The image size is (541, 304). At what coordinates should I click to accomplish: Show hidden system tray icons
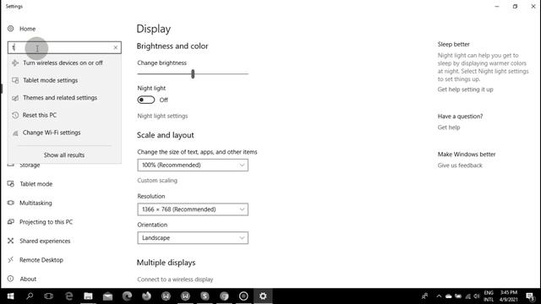coord(439,296)
